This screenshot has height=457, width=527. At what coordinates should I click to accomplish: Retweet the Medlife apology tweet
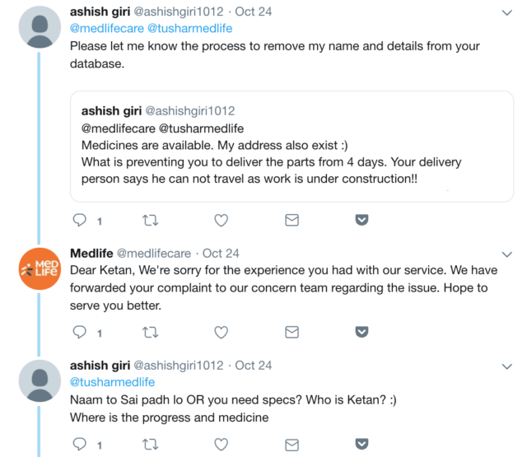[151, 333]
